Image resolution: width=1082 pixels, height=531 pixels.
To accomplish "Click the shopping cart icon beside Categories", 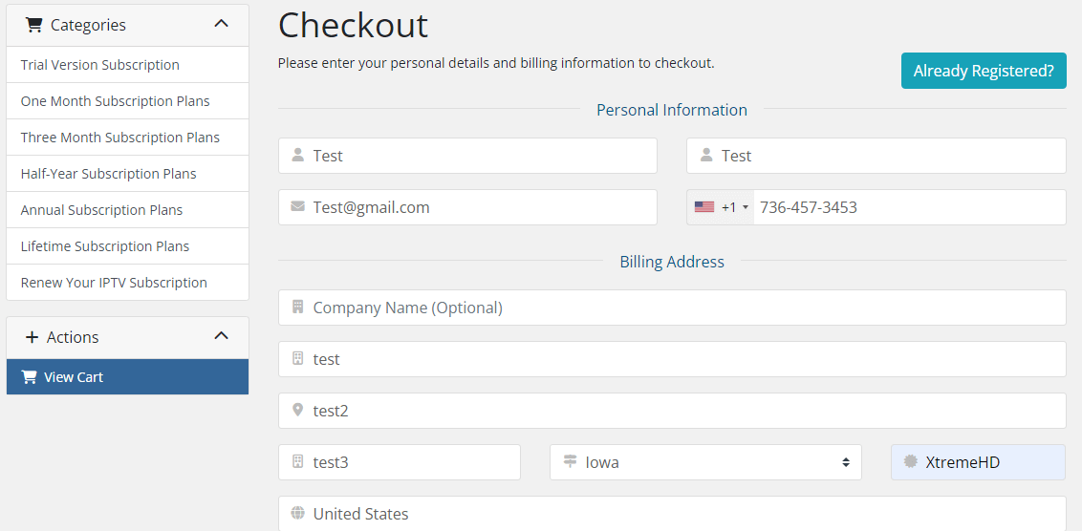I will [x=33, y=25].
